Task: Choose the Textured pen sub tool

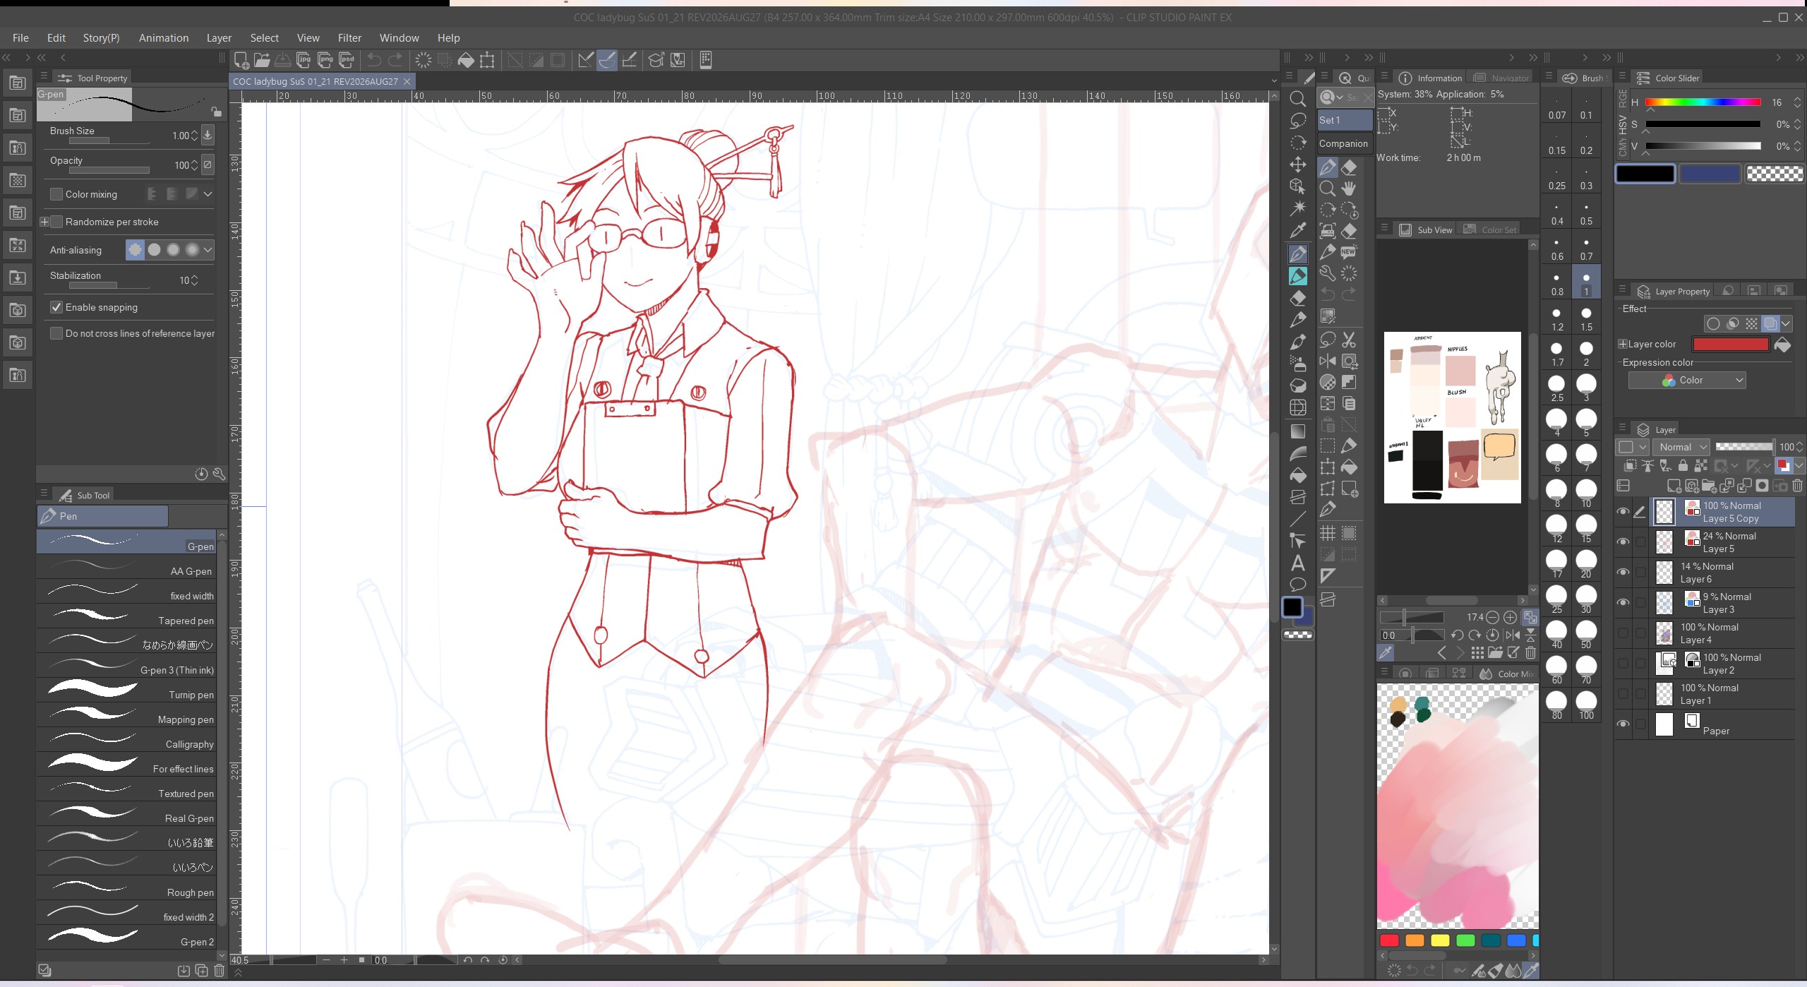Action: [126, 788]
